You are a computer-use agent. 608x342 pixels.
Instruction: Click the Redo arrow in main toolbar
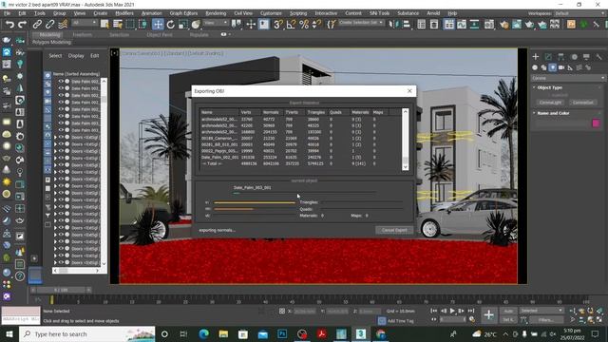click(x=23, y=25)
